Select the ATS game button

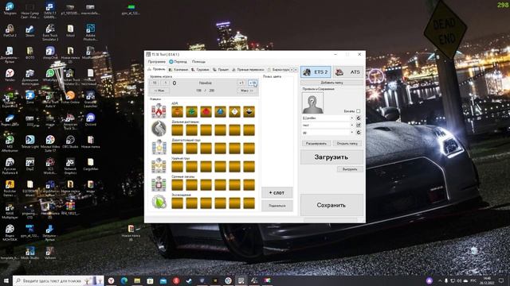point(348,72)
